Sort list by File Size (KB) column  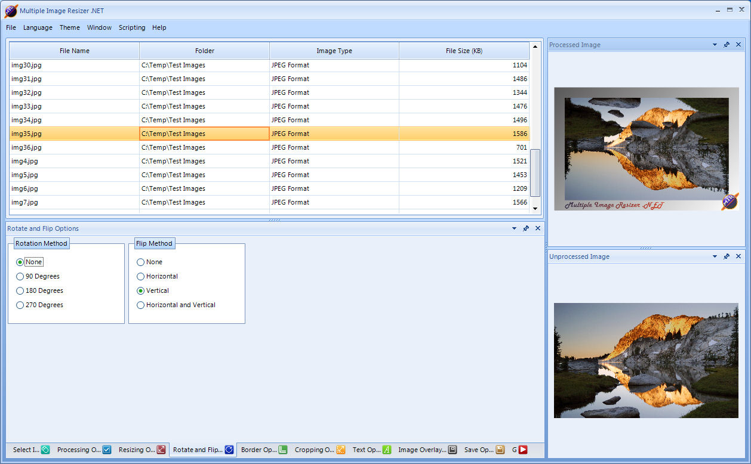464,51
